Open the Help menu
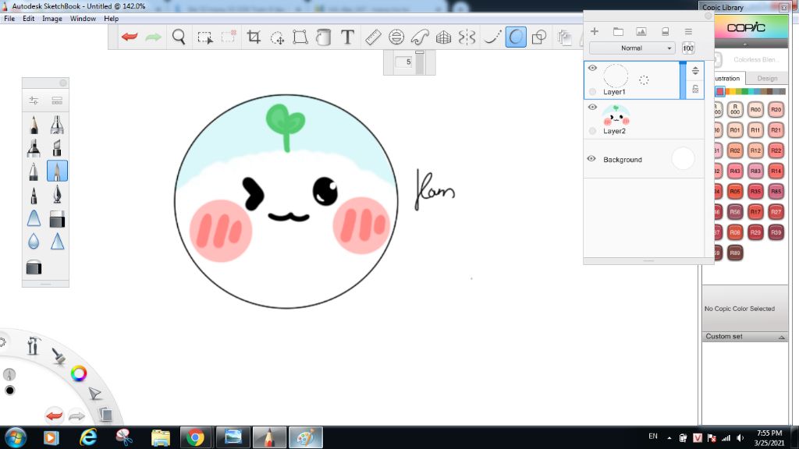The image size is (799, 449). tap(111, 19)
